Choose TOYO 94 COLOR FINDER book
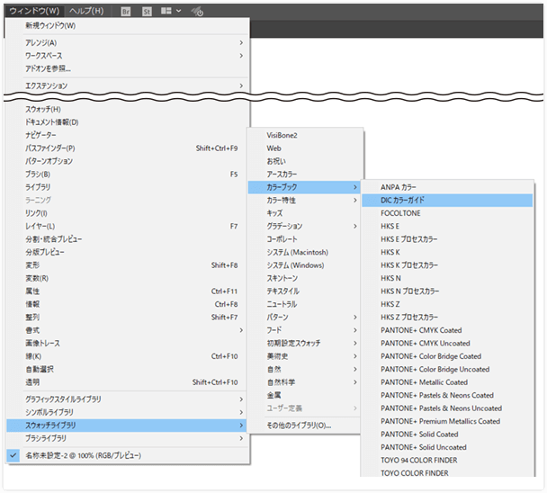547x493 pixels. click(x=447, y=460)
